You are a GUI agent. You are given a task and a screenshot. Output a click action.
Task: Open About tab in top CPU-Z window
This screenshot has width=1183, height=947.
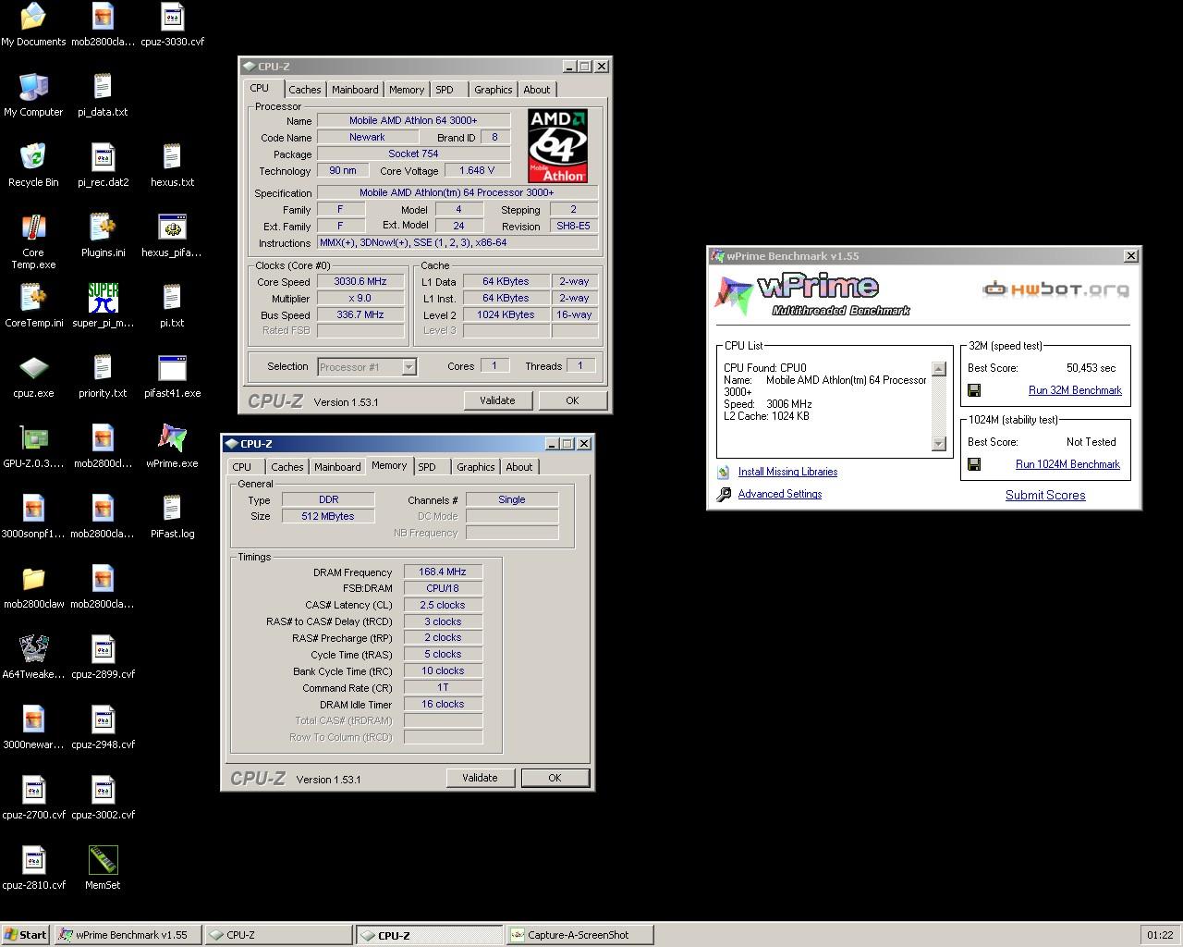(x=537, y=90)
